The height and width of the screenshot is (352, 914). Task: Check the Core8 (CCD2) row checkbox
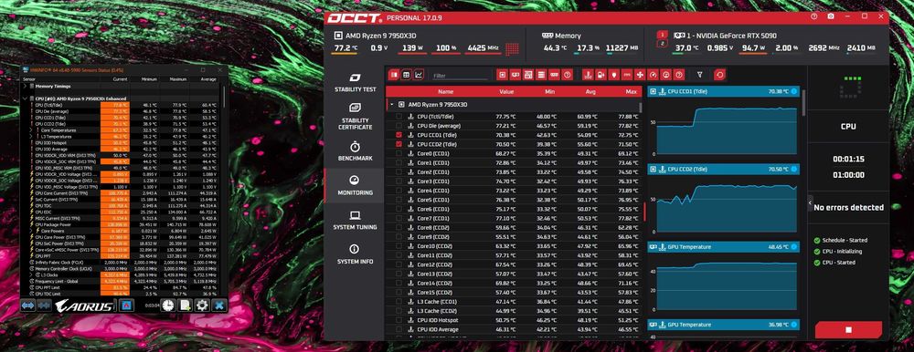click(399, 227)
